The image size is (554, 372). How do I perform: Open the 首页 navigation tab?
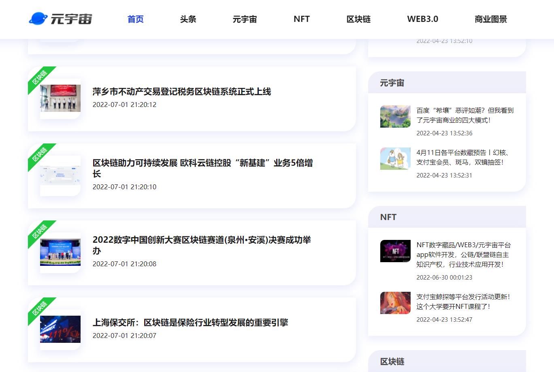click(135, 19)
